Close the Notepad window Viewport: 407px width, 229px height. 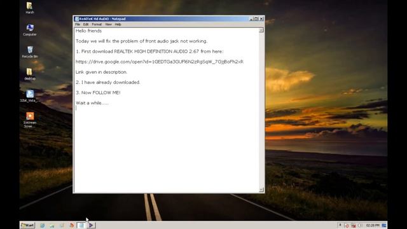(261, 19)
